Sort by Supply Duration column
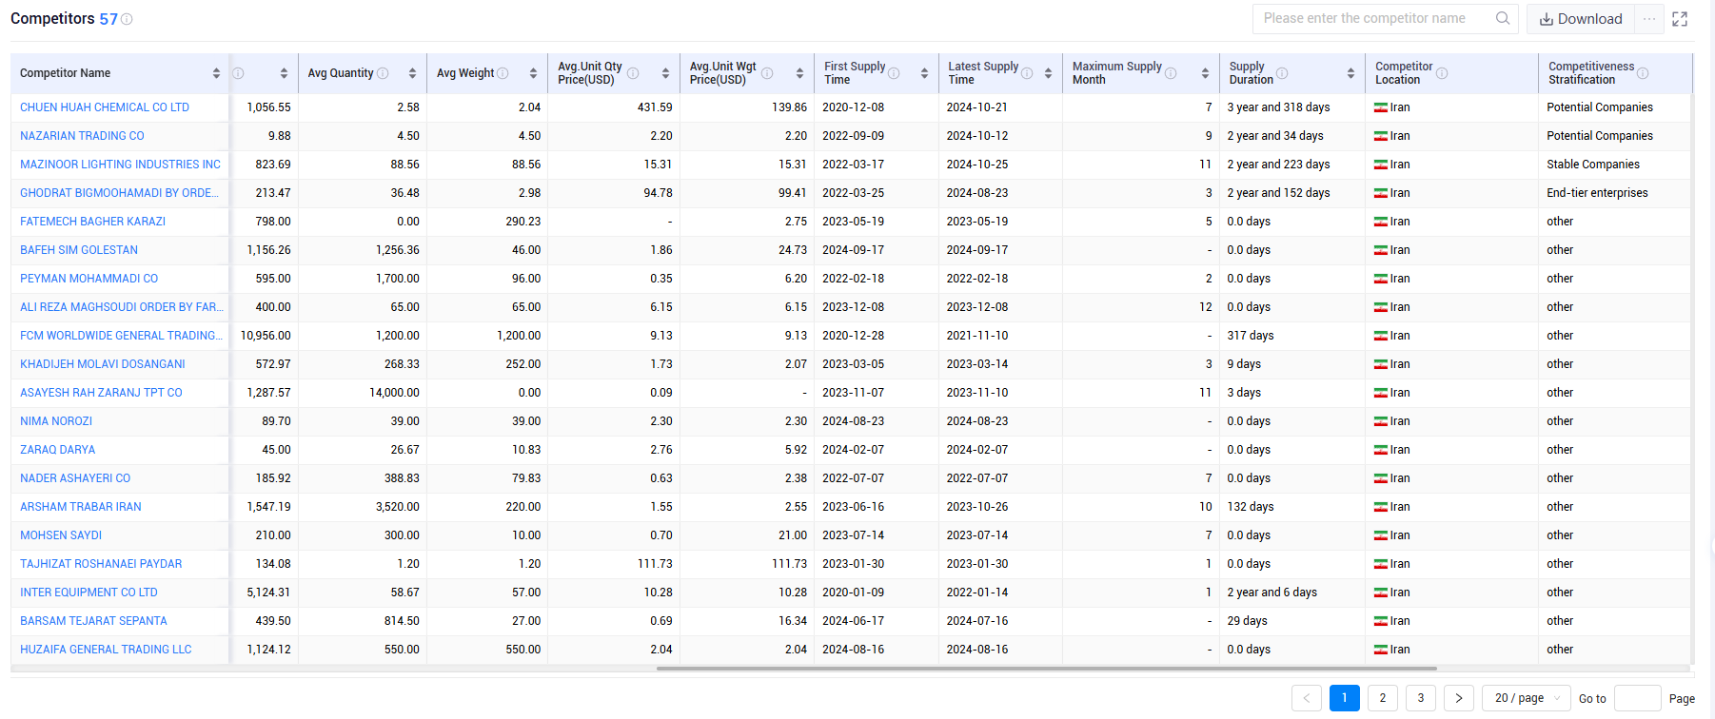 [x=1350, y=73]
